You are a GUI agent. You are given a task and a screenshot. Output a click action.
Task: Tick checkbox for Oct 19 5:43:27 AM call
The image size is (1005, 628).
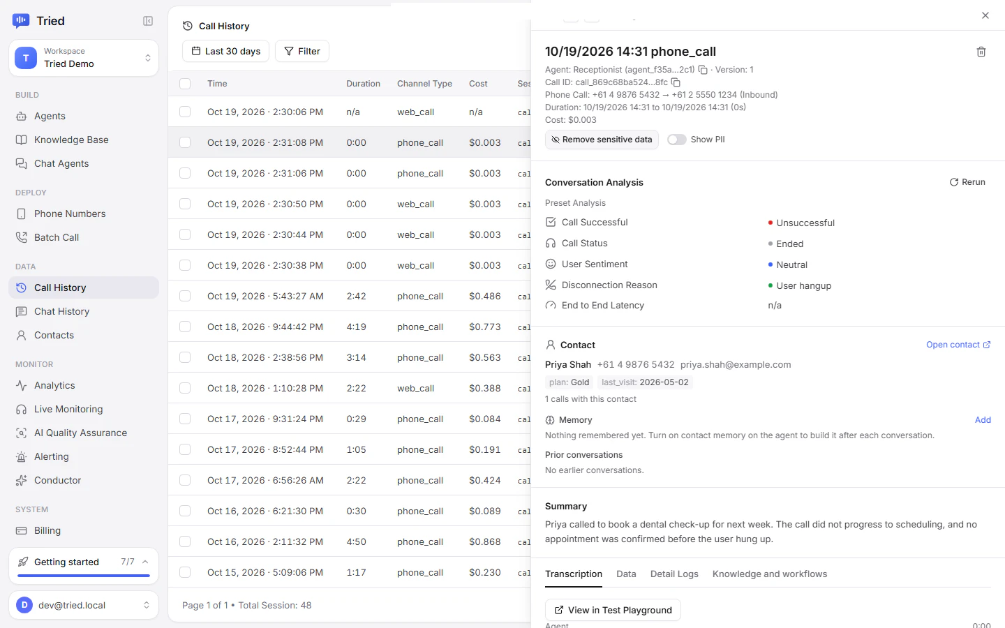[x=185, y=296]
